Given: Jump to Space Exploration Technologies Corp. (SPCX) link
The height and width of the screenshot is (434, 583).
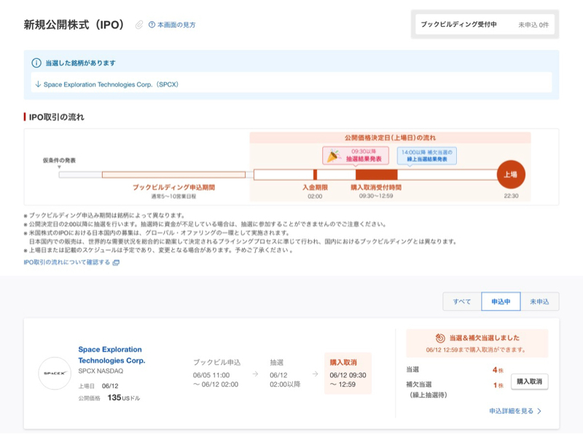Looking at the screenshot, I should coord(111,84).
